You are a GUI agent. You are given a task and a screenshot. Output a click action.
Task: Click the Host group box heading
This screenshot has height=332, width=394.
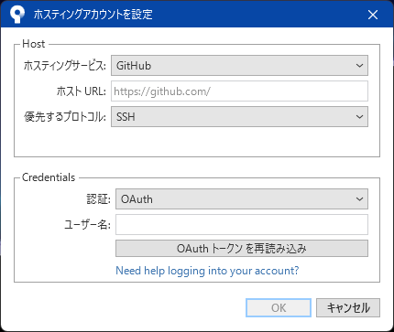[x=34, y=44]
